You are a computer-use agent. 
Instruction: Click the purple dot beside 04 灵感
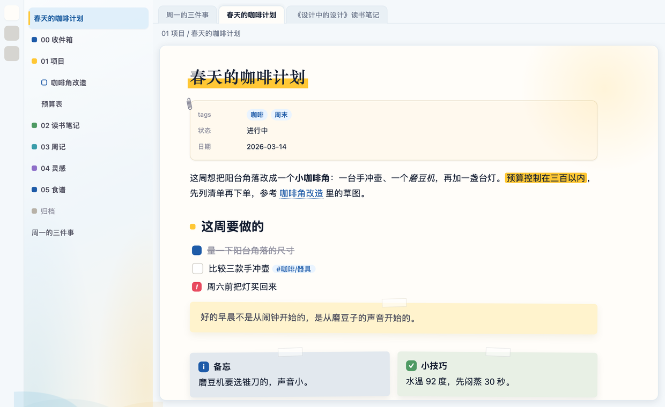tap(34, 168)
